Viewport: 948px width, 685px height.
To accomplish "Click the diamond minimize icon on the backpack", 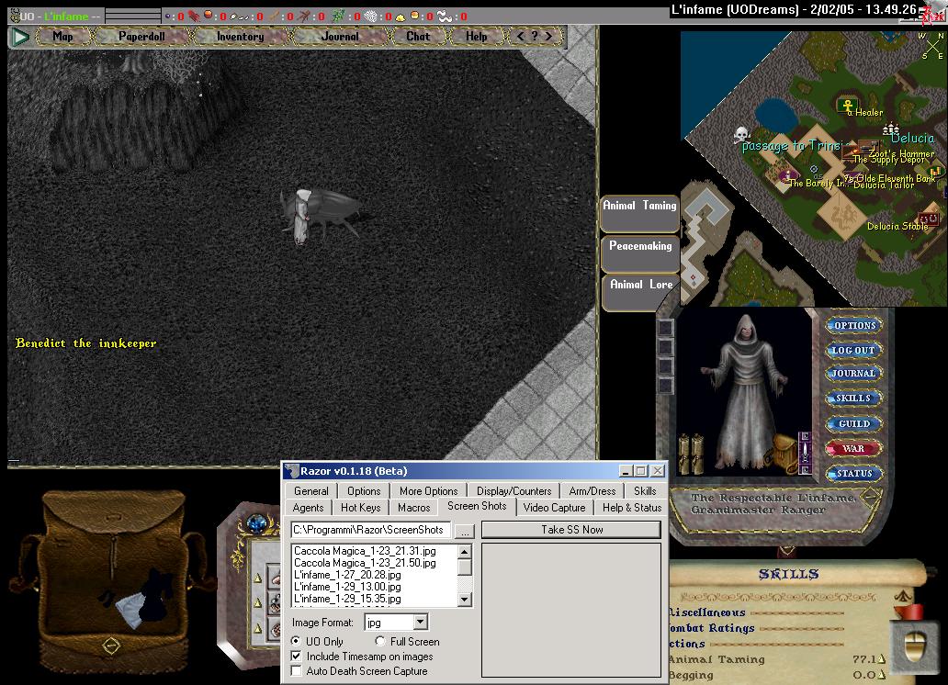I will 111,646.
